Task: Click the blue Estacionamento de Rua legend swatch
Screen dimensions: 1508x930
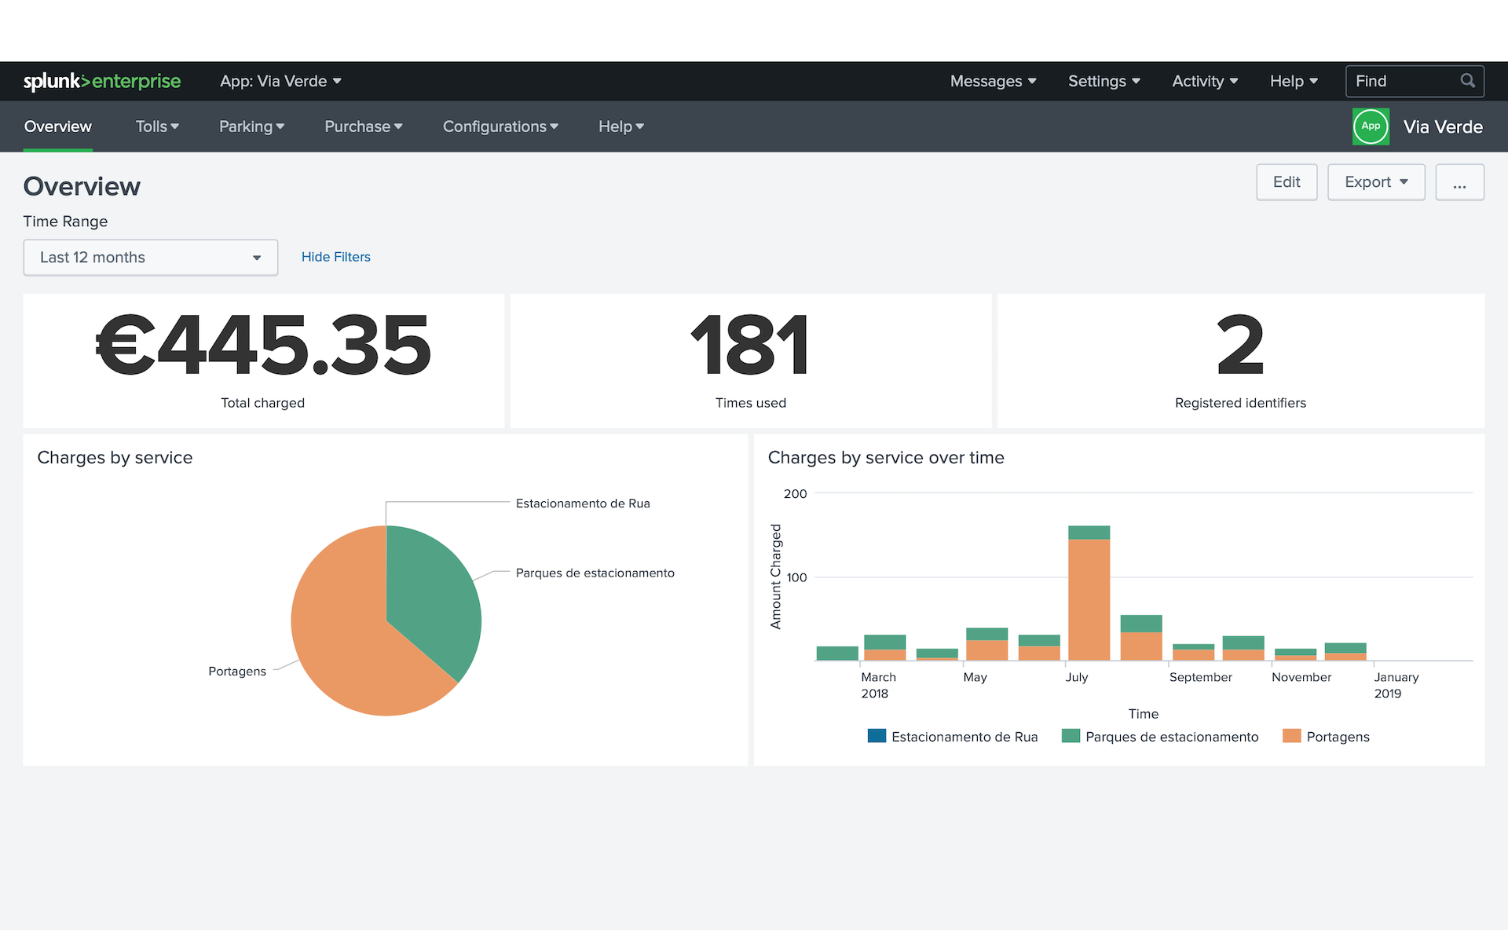Action: (x=877, y=736)
